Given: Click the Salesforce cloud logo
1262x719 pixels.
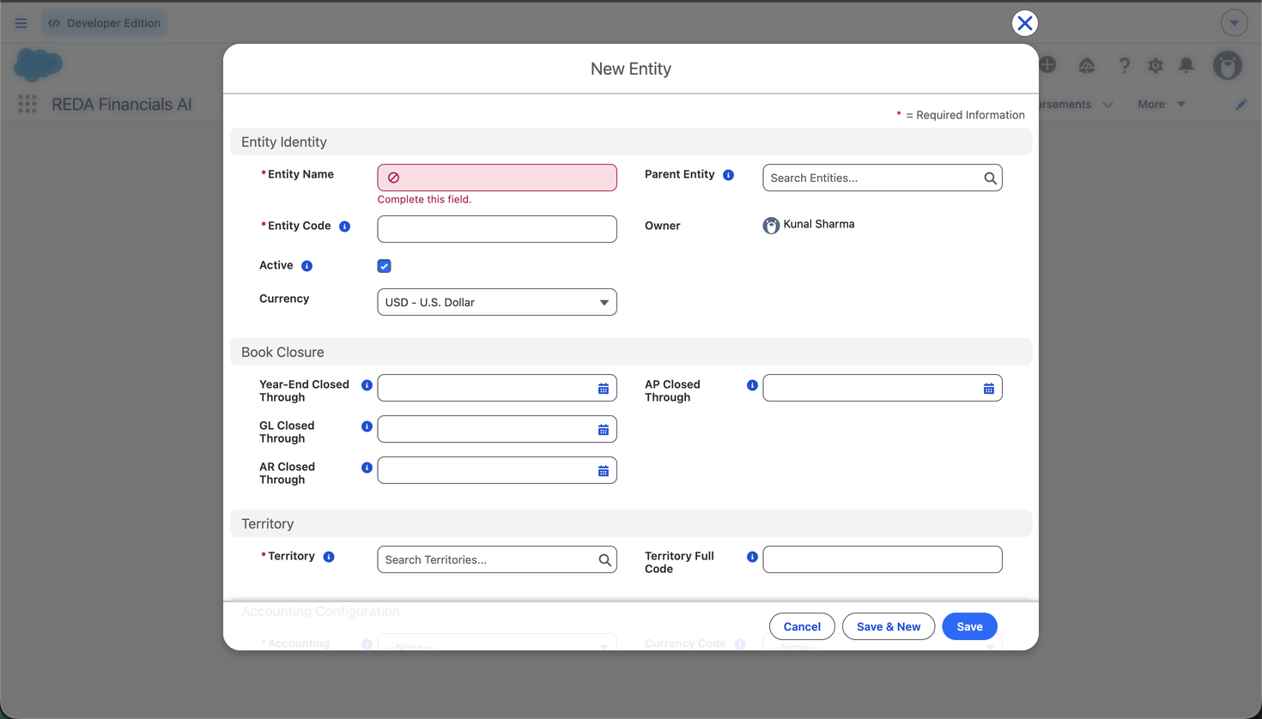Looking at the screenshot, I should tap(39, 65).
